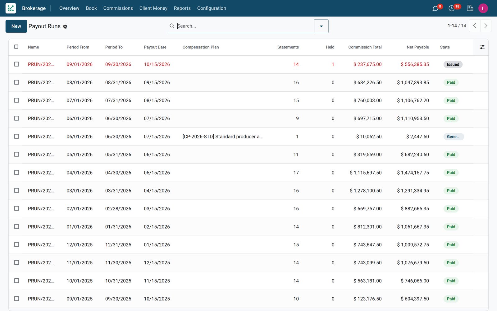Open the company building switcher icon
This screenshot has width=497, height=311.
tap(470, 8)
